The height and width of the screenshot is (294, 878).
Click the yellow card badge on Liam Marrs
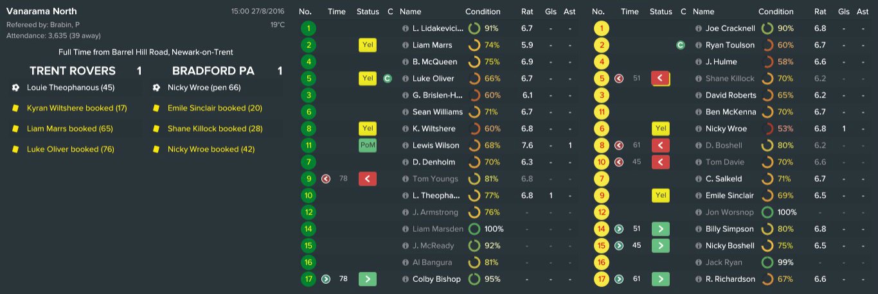tap(367, 46)
